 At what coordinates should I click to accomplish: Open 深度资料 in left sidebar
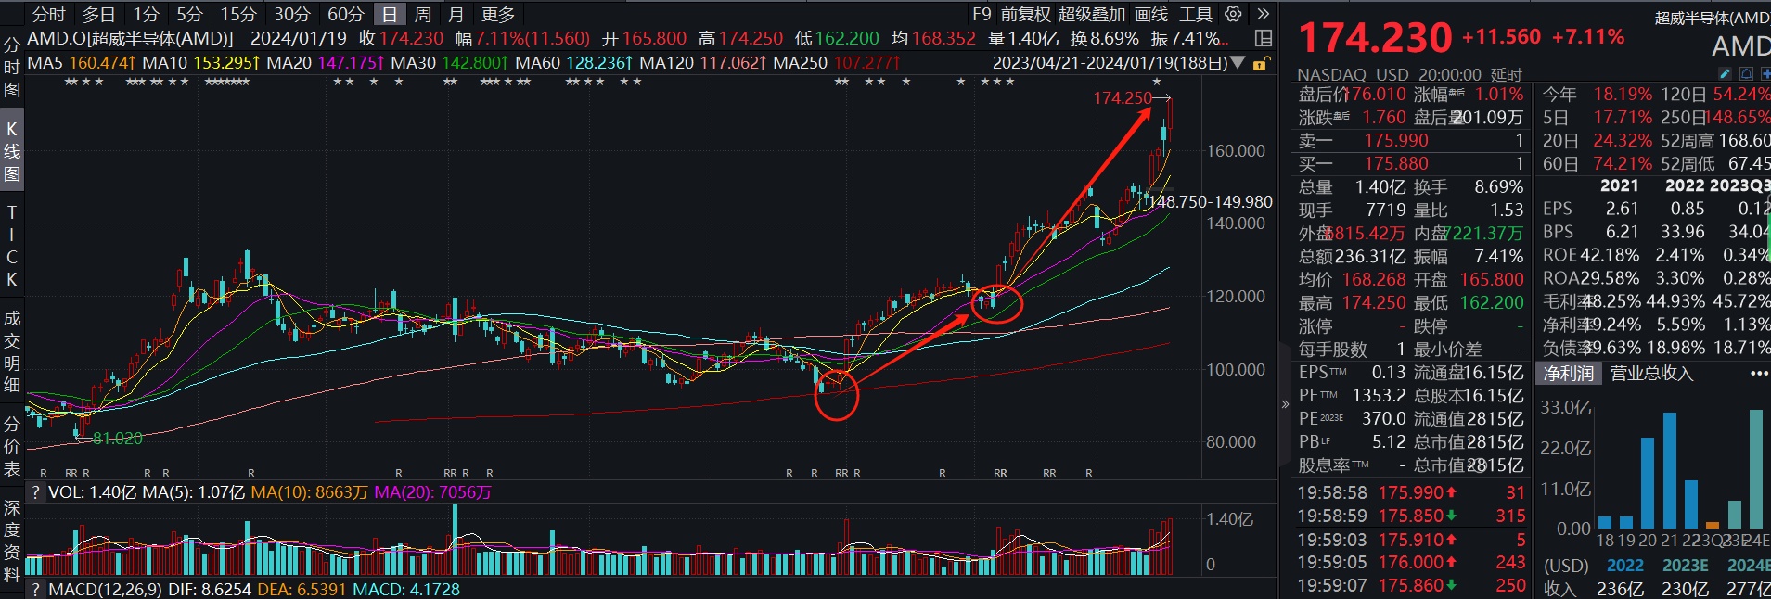(x=11, y=541)
